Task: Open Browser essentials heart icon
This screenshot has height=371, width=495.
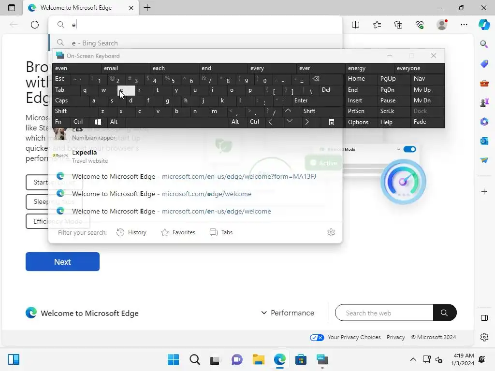Action: [x=420, y=25]
